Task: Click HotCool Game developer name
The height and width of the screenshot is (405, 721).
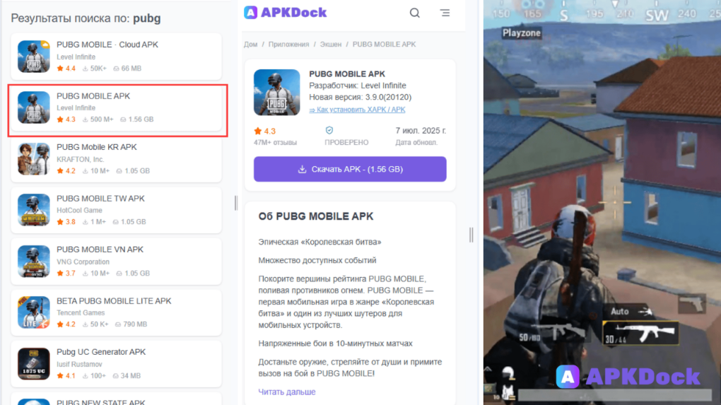Action: click(80, 211)
